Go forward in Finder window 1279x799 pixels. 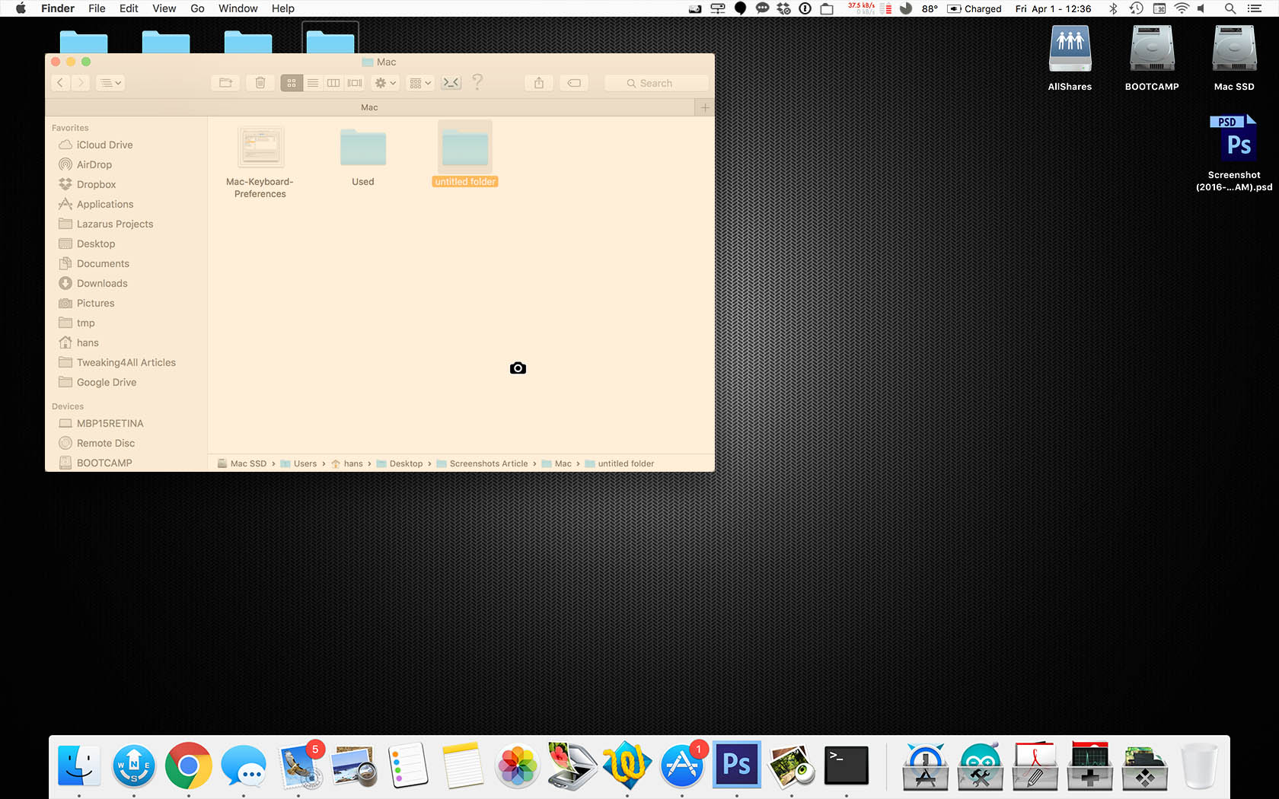81,83
